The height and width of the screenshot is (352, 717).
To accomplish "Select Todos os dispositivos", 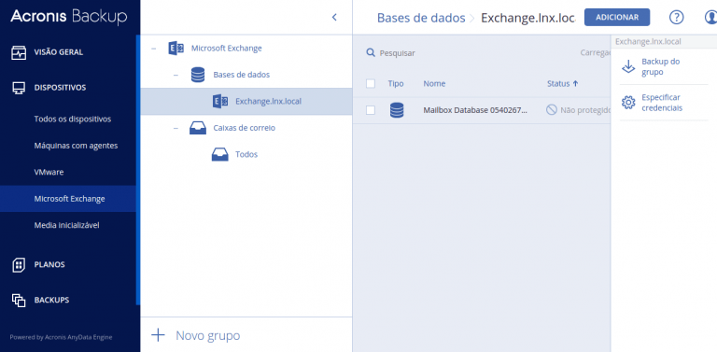I will point(73,120).
